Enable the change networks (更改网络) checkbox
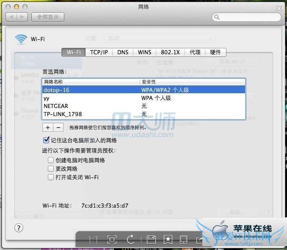 tap(51, 169)
